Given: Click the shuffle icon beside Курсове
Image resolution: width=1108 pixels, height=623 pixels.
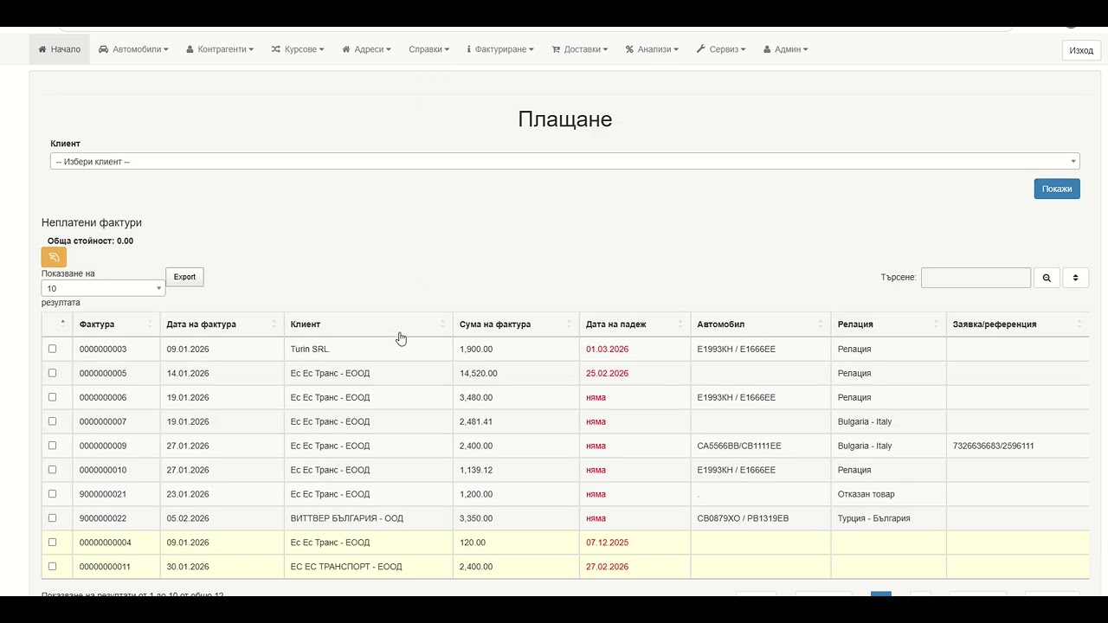Looking at the screenshot, I should (275, 49).
